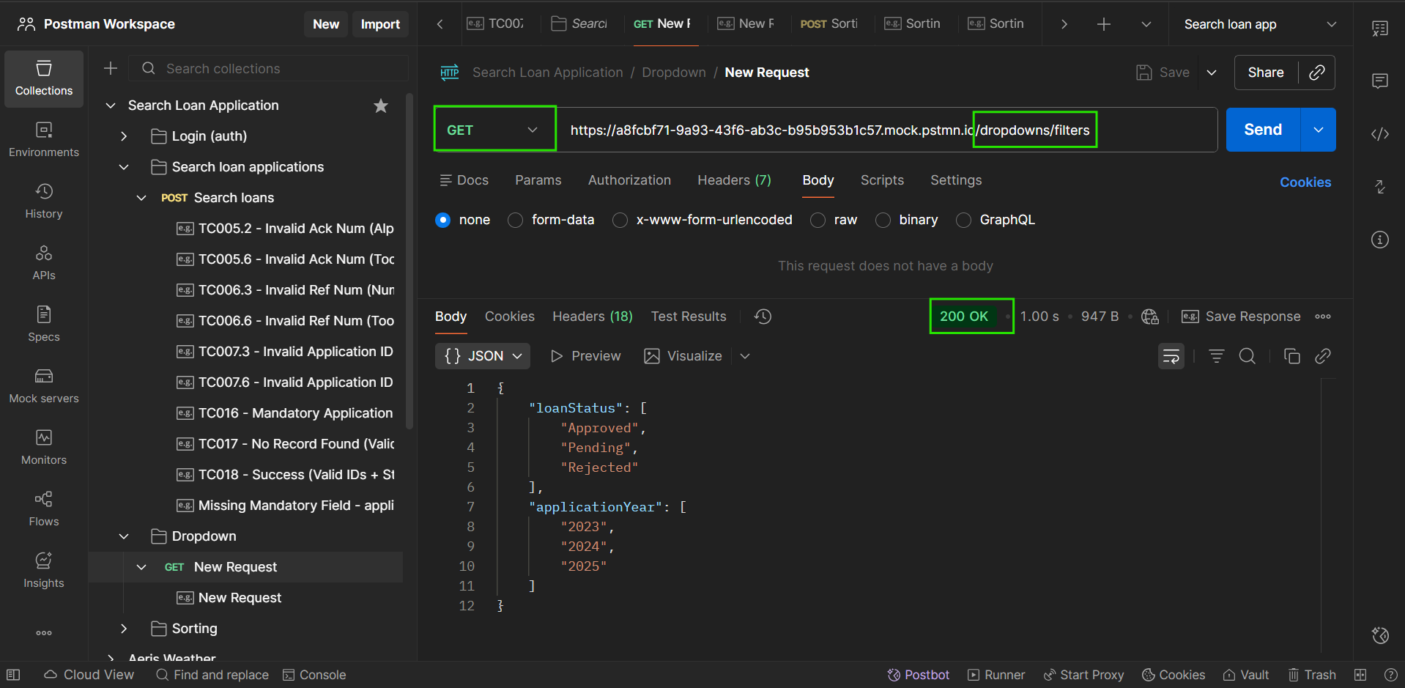The width and height of the screenshot is (1405, 688).
Task: Switch to the request Headers (7) tab
Action: pos(734,180)
